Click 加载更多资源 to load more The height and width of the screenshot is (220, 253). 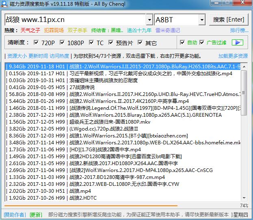(233, 56)
